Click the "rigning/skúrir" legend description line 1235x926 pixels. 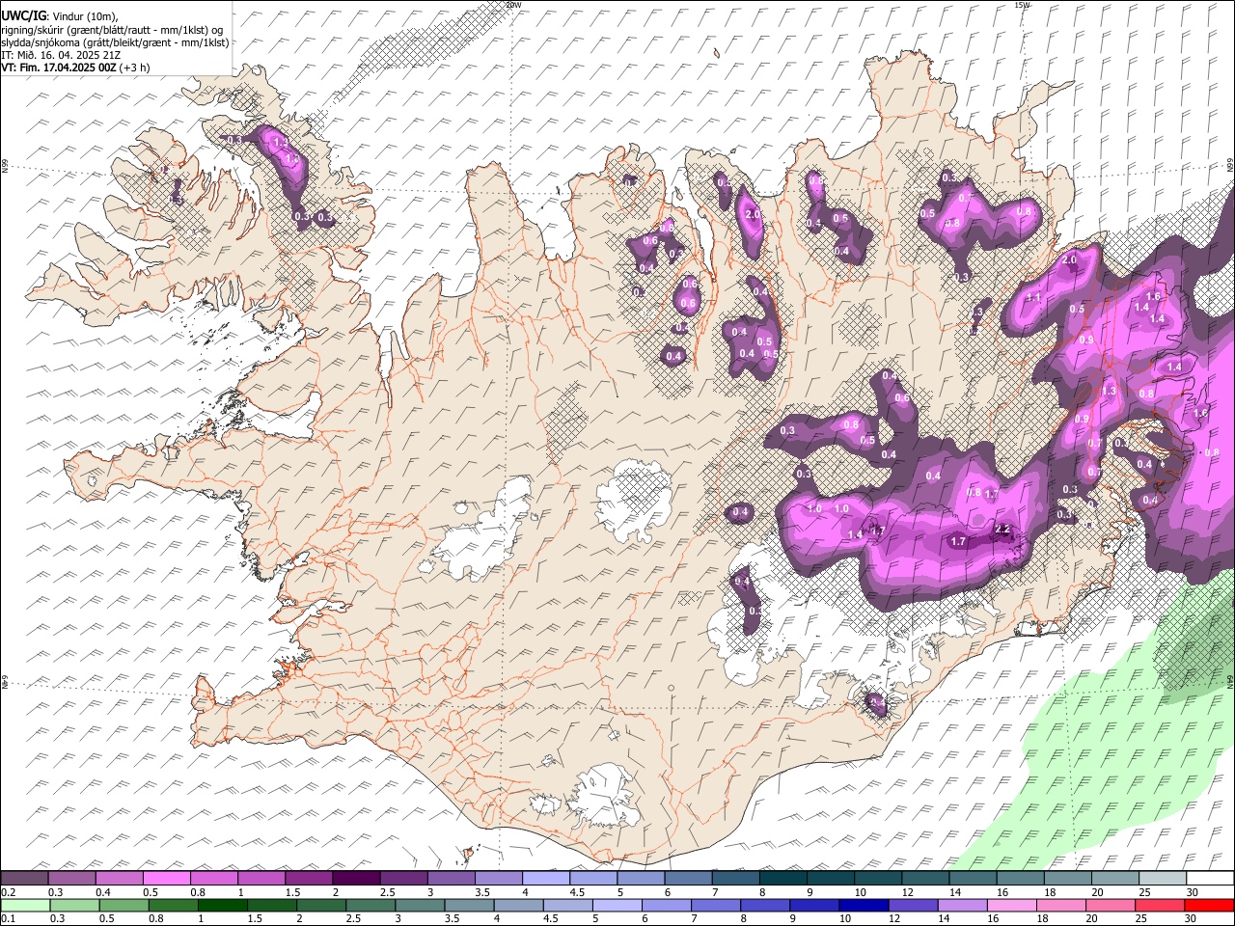tap(112, 29)
